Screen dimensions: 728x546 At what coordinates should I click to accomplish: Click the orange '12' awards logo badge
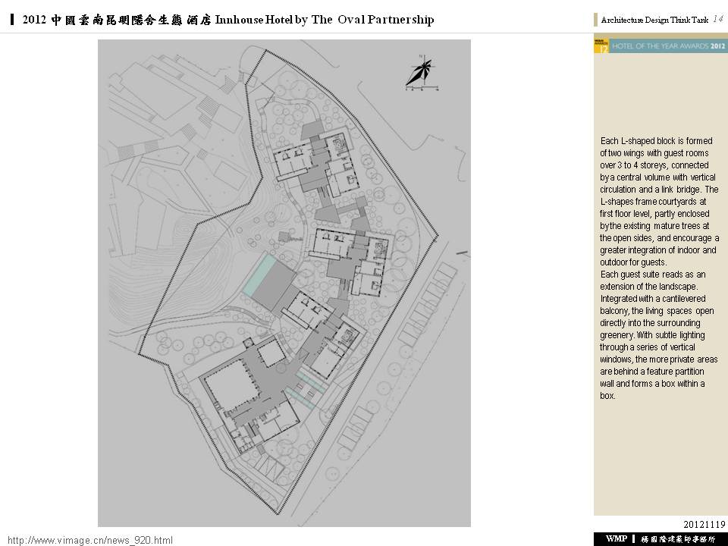pos(601,46)
